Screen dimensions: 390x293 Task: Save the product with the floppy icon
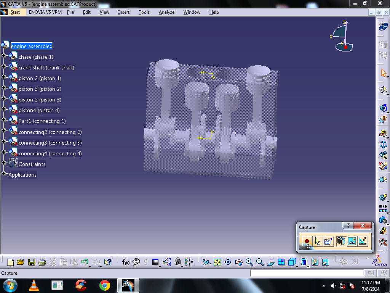point(32,262)
